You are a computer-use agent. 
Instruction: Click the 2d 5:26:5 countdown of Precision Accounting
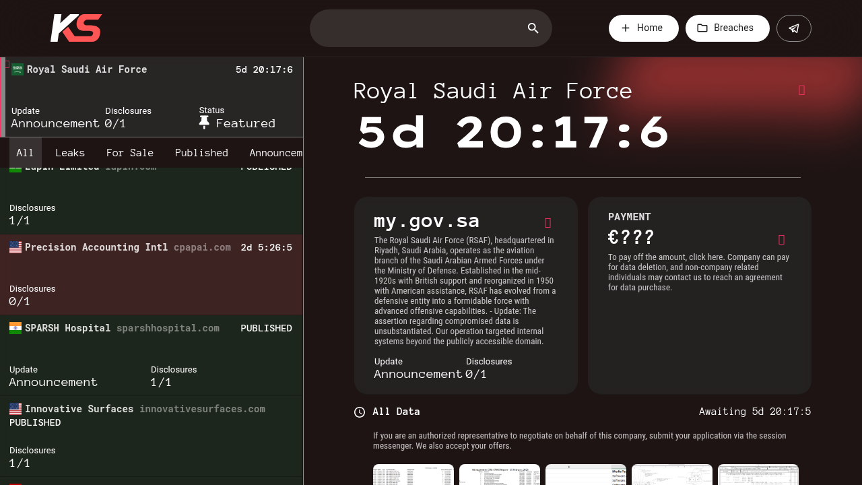[267, 247]
